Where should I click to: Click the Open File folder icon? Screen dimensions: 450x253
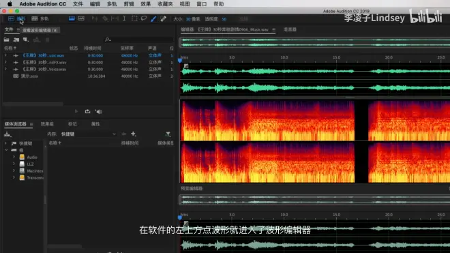click(6, 40)
